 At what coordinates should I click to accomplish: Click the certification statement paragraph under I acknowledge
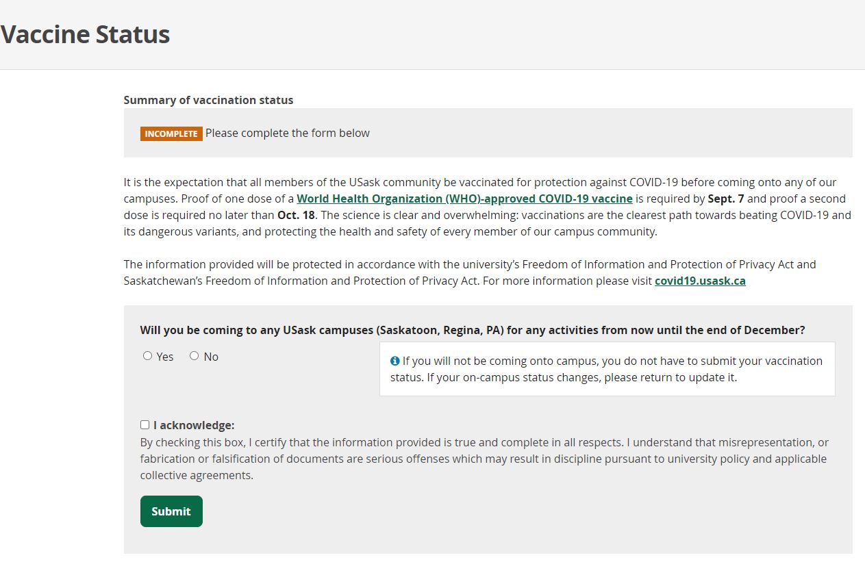tap(484, 459)
